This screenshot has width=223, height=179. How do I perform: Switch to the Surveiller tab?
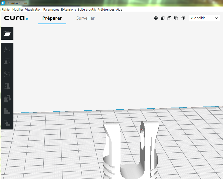click(x=85, y=18)
